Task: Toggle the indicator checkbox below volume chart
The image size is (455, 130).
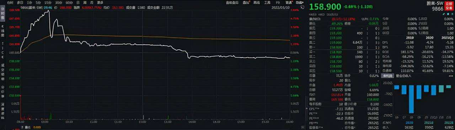Action: (22, 127)
